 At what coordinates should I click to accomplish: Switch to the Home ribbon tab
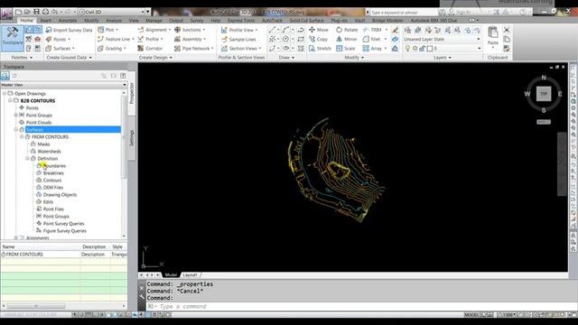26,20
